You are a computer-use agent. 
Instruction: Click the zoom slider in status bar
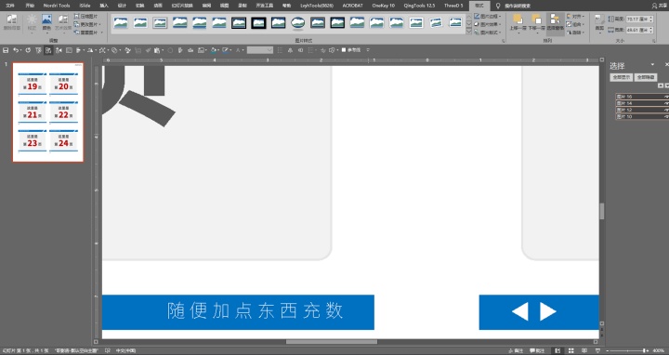(x=627, y=350)
